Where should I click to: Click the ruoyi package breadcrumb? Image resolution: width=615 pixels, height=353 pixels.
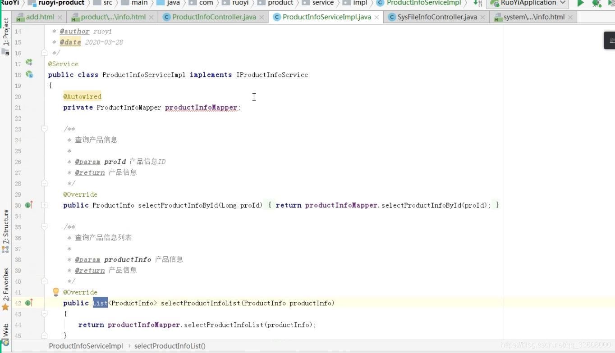click(235, 3)
